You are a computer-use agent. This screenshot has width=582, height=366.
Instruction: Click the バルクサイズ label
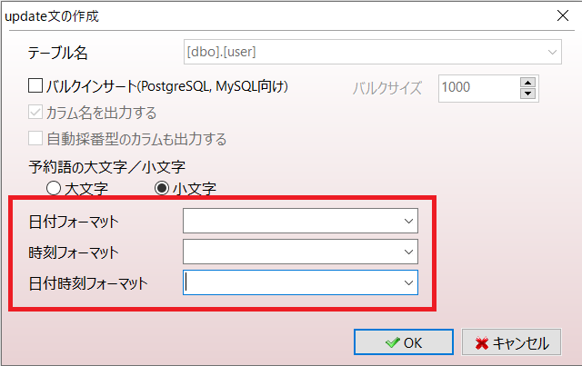[x=386, y=88]
